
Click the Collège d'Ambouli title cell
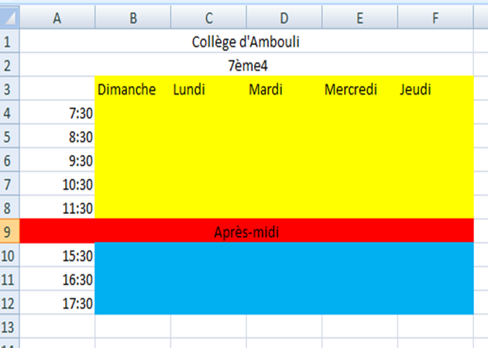[246, 41]
